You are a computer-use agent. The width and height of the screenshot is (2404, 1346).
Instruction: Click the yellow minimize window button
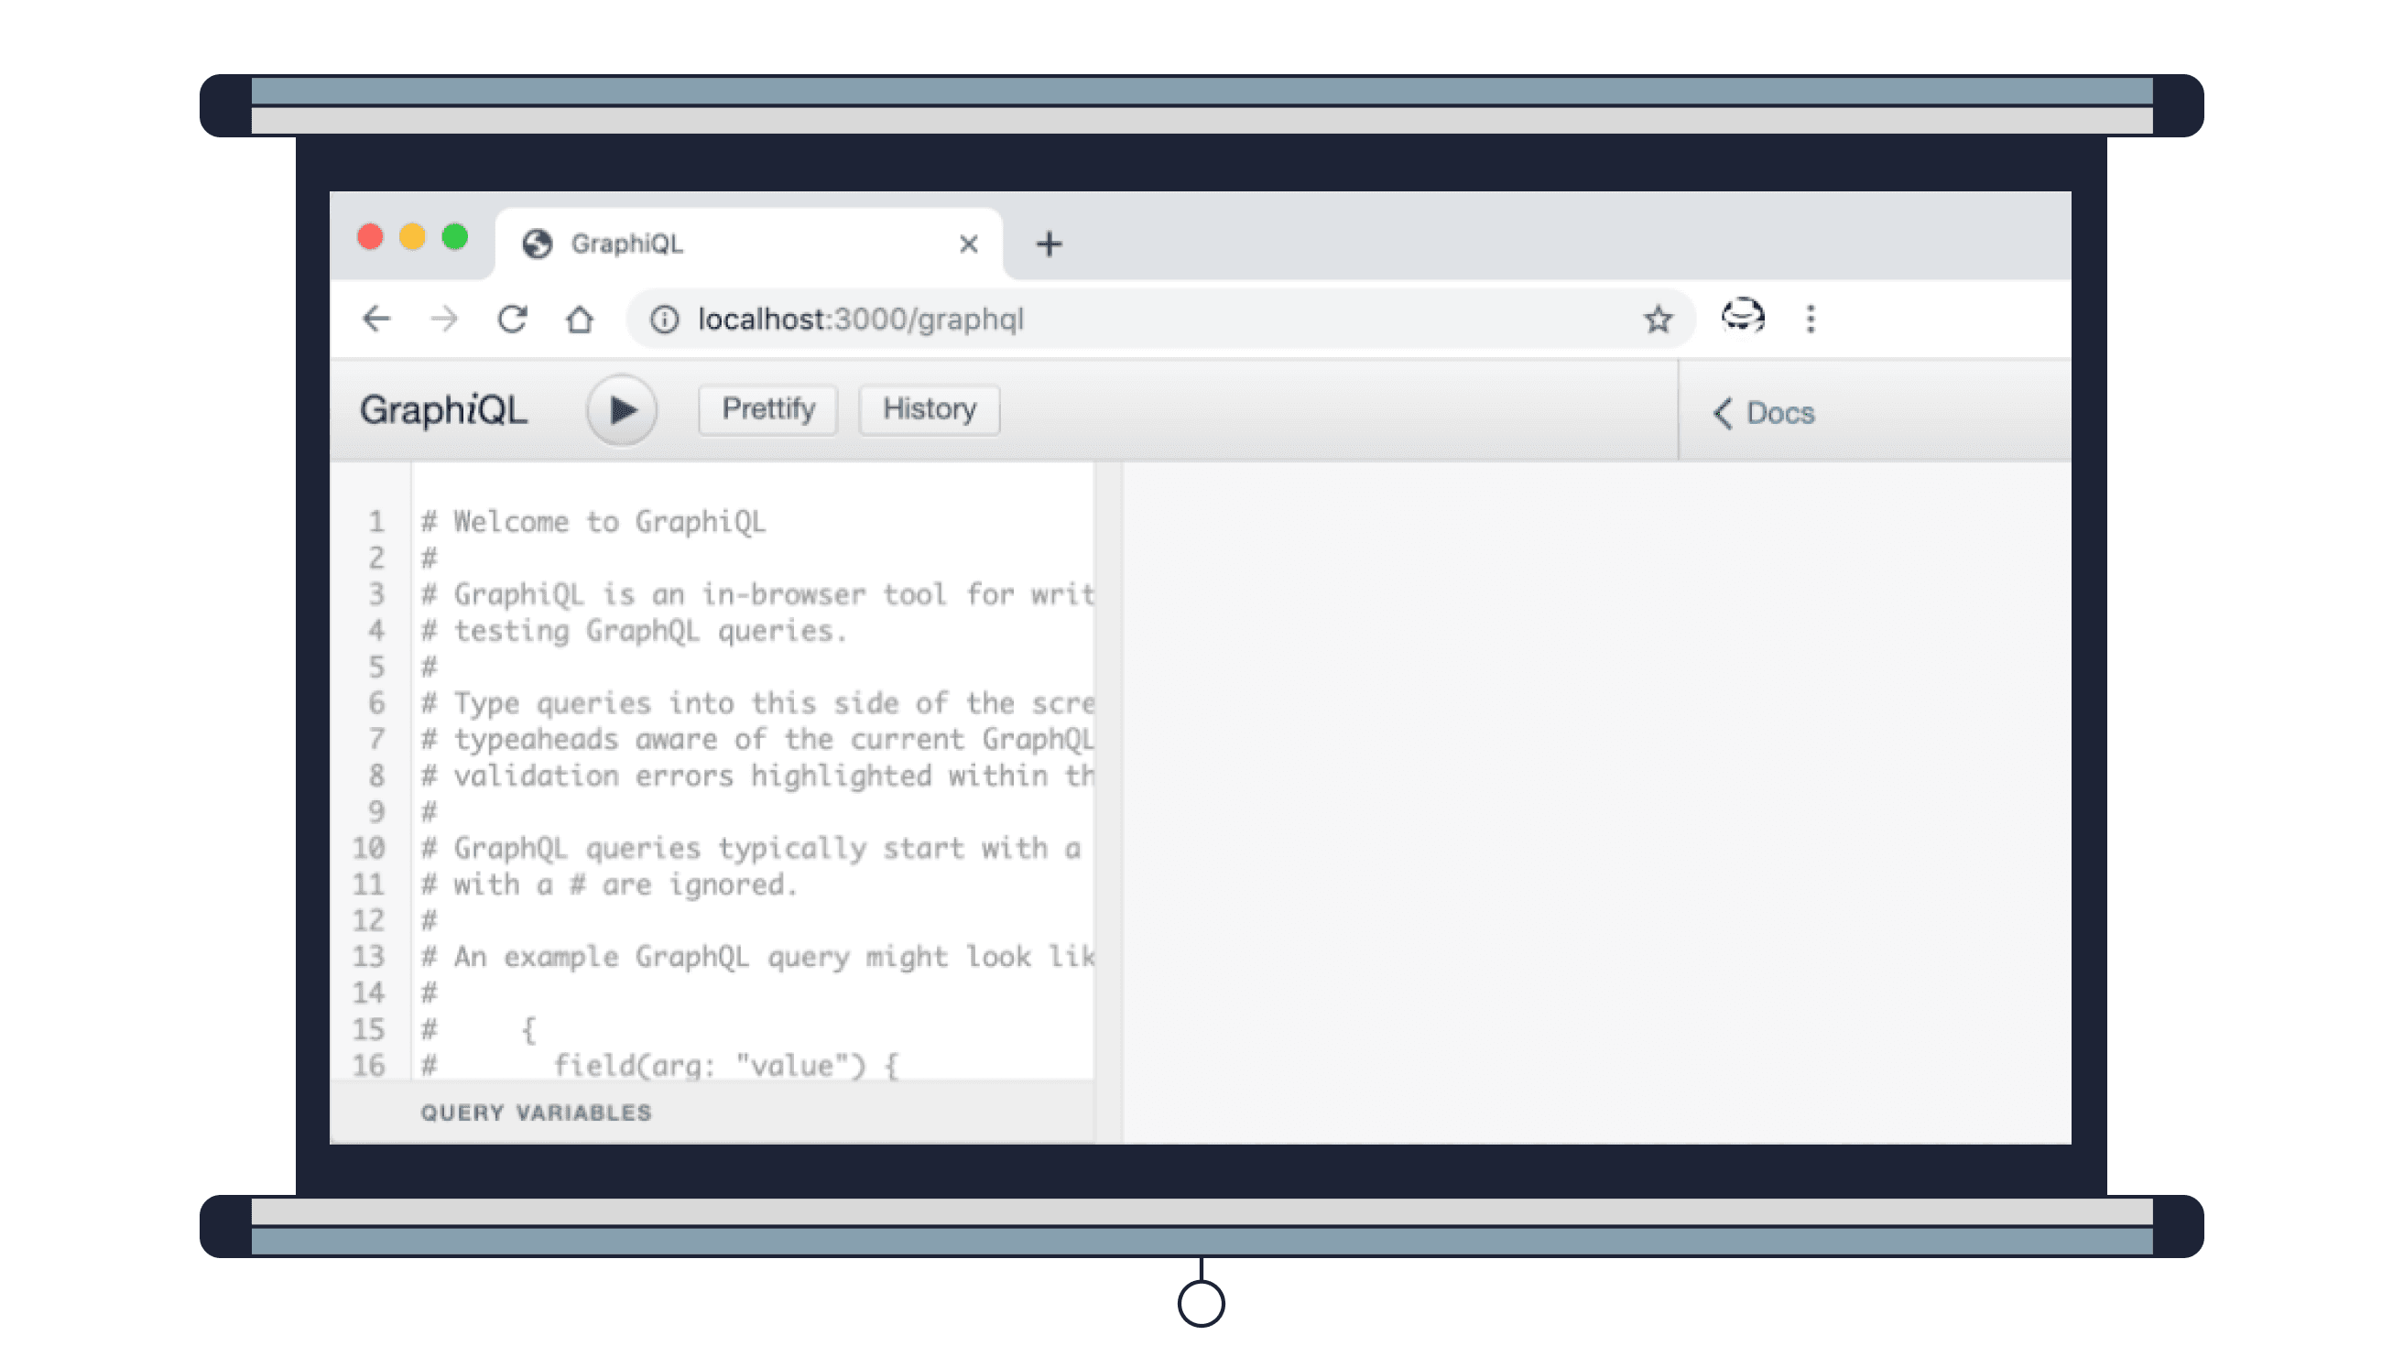pos(412,237)
